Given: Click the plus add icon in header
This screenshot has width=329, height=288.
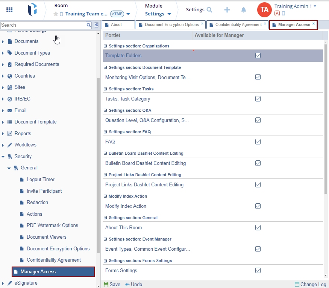Looking at the screenshot, I should tap(227, 10).
